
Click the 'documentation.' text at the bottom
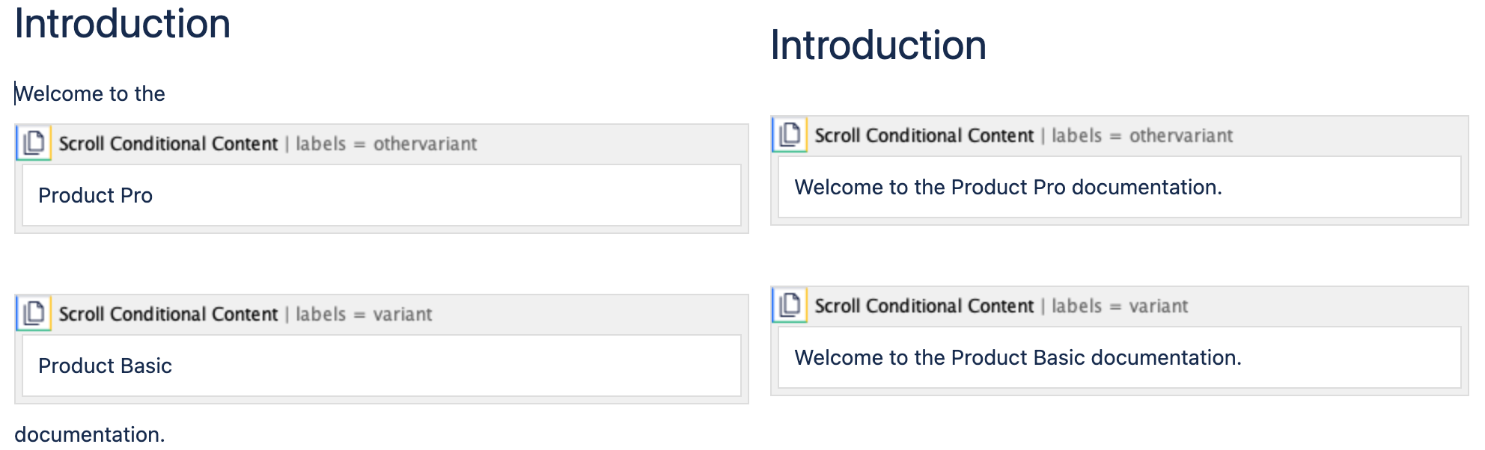click(x=89, y=433)
